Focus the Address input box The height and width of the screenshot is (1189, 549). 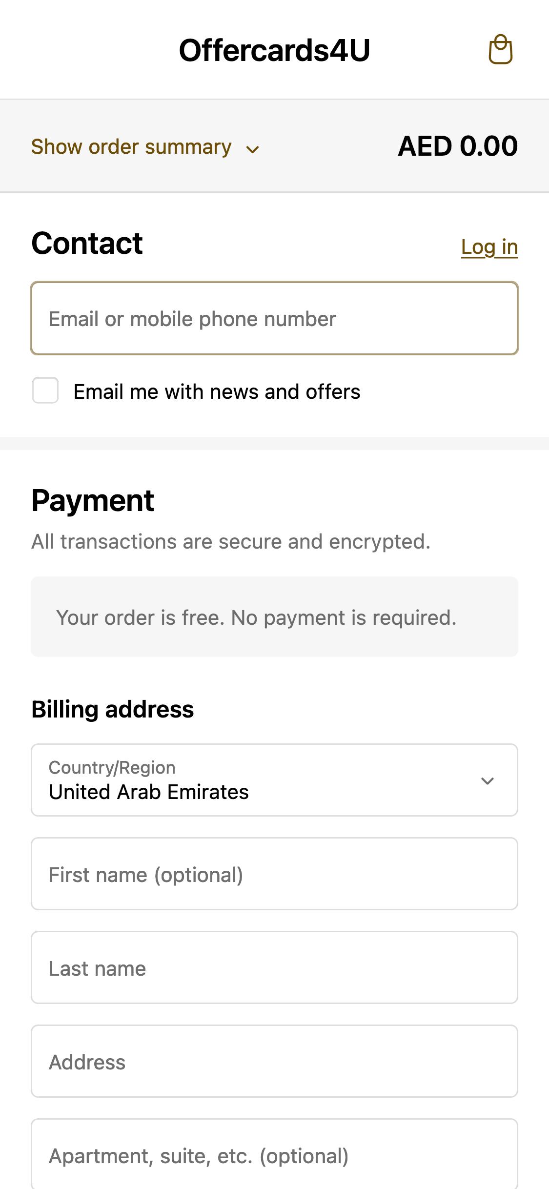tap(274, 1061)
